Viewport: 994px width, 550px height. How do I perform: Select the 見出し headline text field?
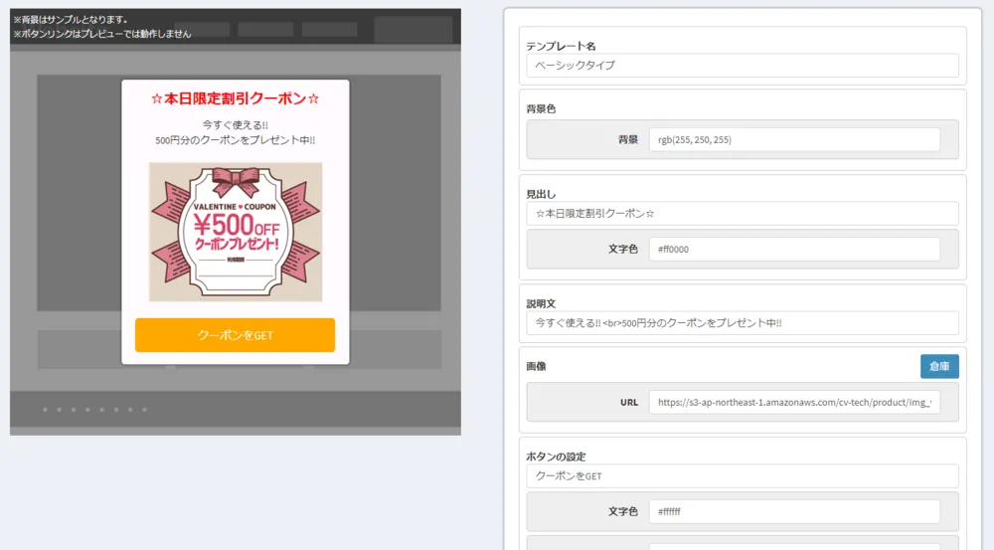pyautogui.click(x=742, y=214)
